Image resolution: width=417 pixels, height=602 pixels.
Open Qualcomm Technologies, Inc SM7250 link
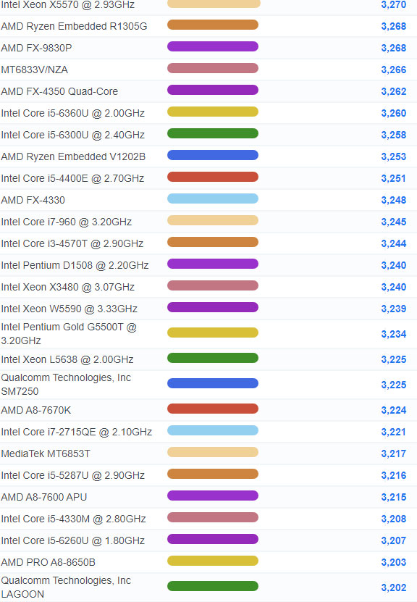pos(66,385)
